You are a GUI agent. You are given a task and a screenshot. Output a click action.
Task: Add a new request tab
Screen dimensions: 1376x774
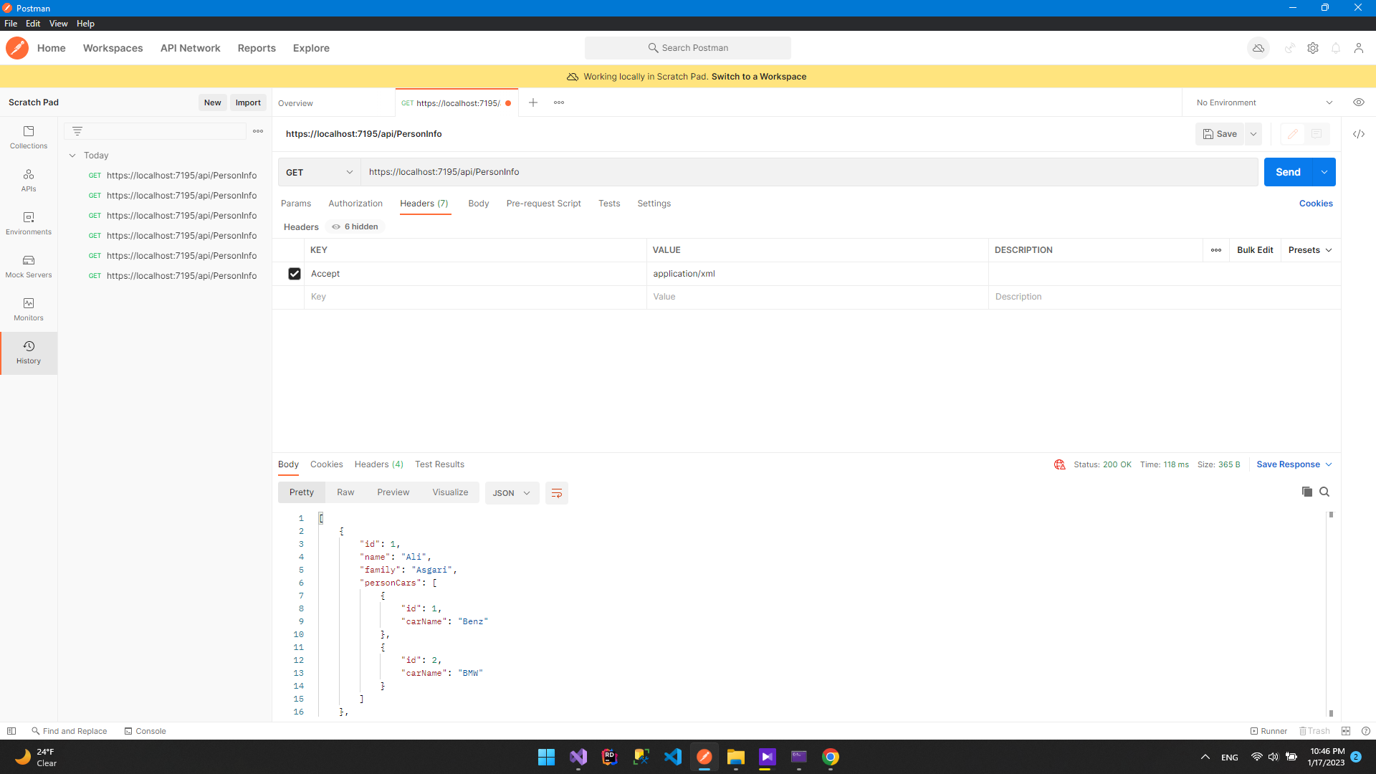533,102
